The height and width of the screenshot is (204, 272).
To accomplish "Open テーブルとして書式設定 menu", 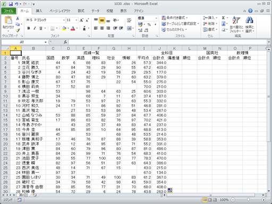I will 180,24.
